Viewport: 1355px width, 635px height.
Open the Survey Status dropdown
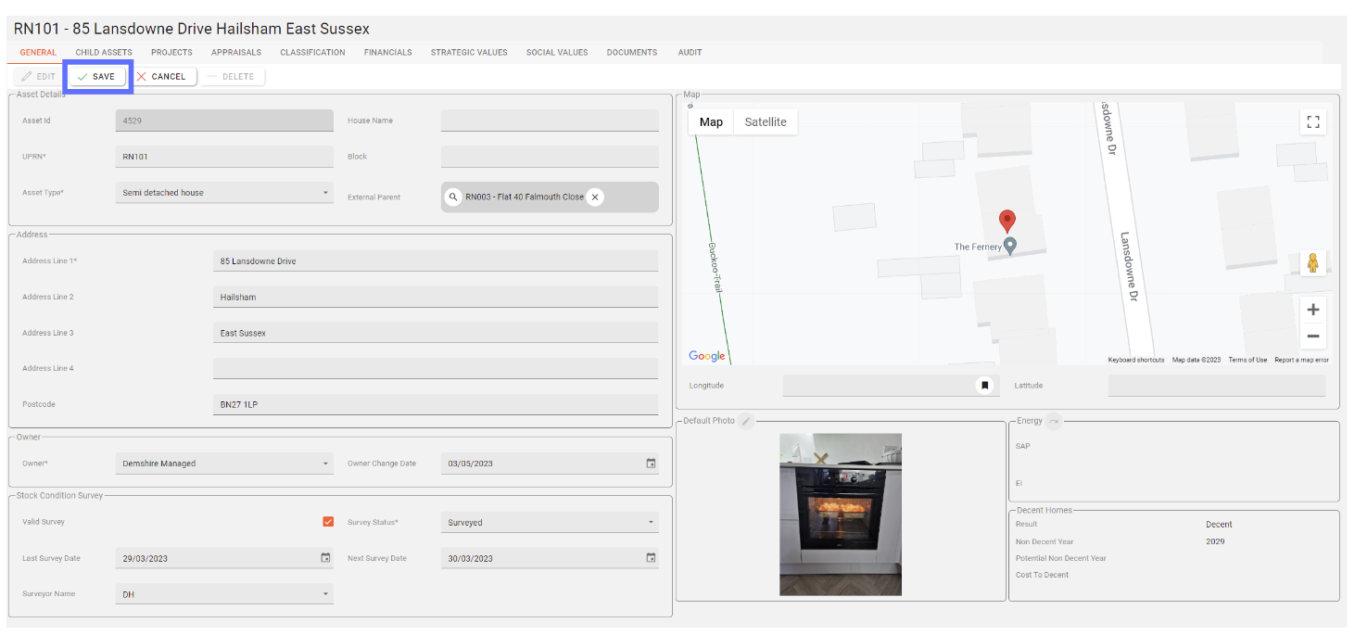click(550, 522)
